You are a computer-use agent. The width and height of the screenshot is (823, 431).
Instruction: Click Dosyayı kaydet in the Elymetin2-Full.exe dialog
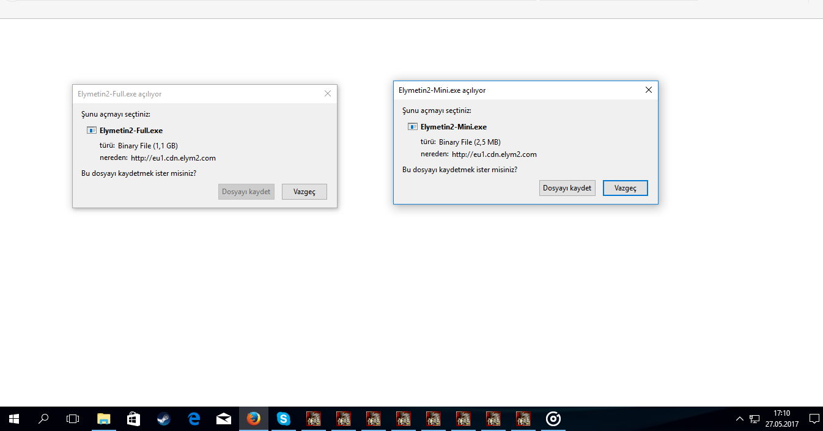246,192
